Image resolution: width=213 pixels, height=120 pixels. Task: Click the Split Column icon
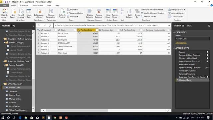tap(129, 11)
